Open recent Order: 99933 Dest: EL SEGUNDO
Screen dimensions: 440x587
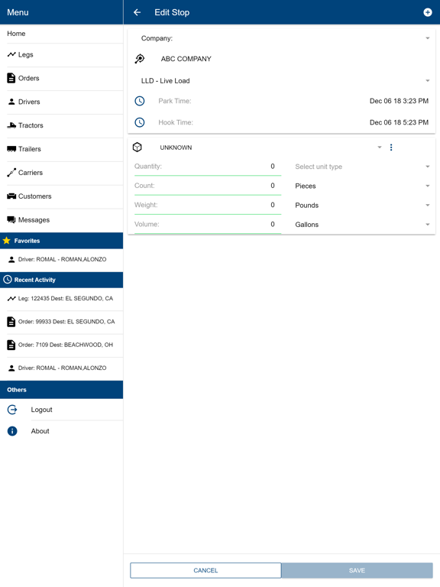61,322
